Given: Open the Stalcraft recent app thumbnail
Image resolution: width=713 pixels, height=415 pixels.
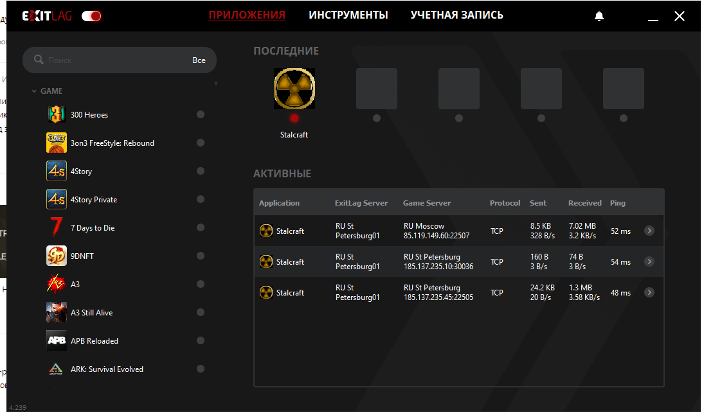Looking at the screenshot, I should (294, 89).
